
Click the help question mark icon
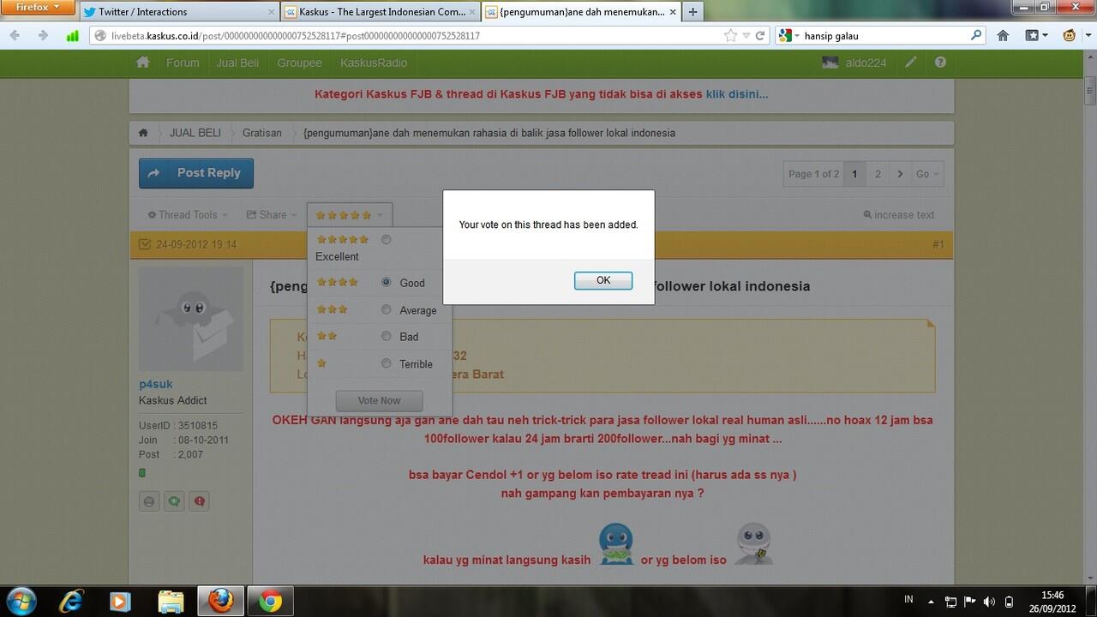[x=940, y=63]
